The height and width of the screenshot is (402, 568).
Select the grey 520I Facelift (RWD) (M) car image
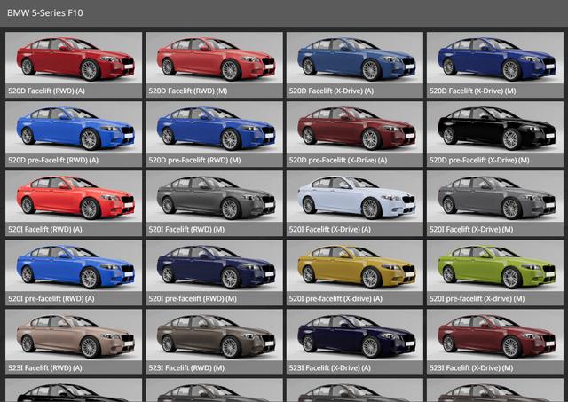click(x=214, y=196)
